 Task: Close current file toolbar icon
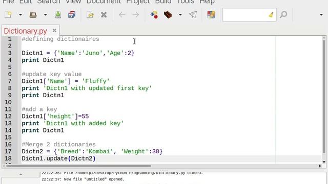click(x=104, y=15)
